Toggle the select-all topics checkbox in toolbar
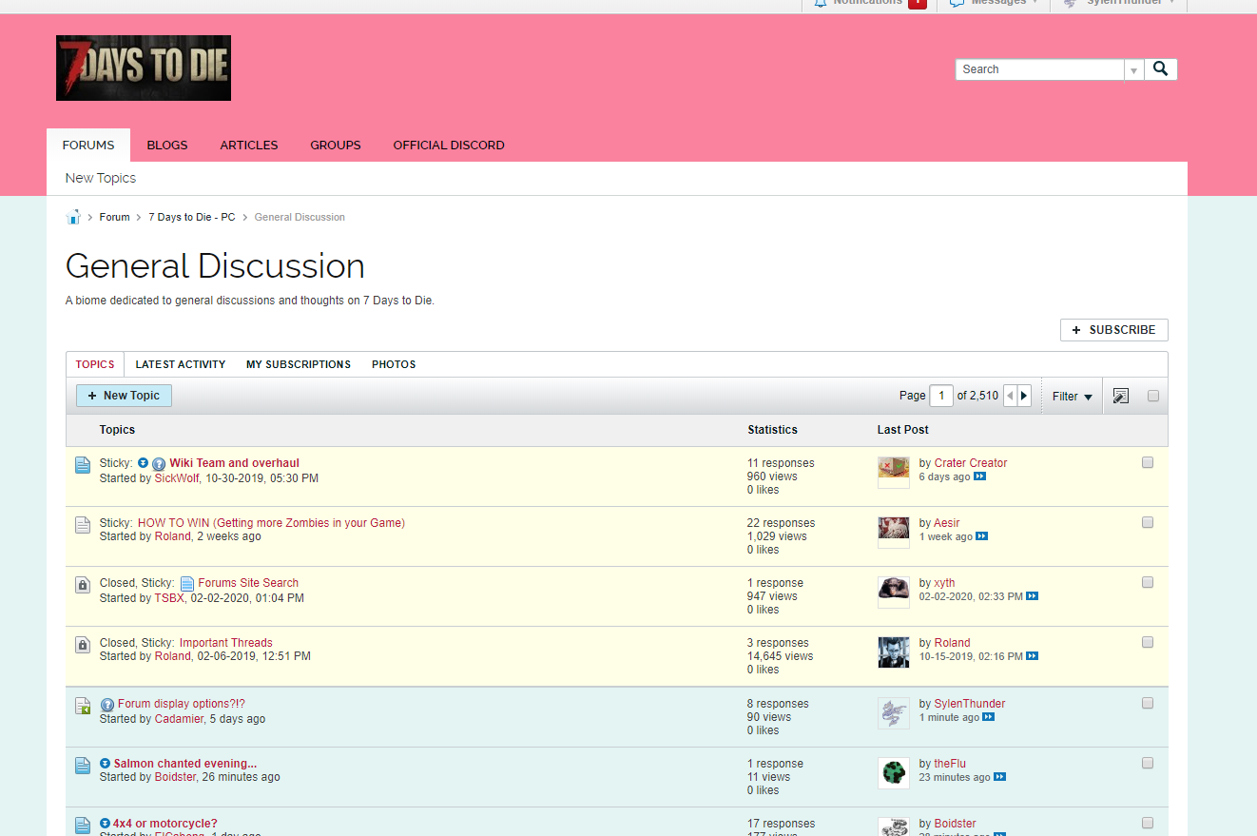1257x836 pixels. coord(1153,396)
